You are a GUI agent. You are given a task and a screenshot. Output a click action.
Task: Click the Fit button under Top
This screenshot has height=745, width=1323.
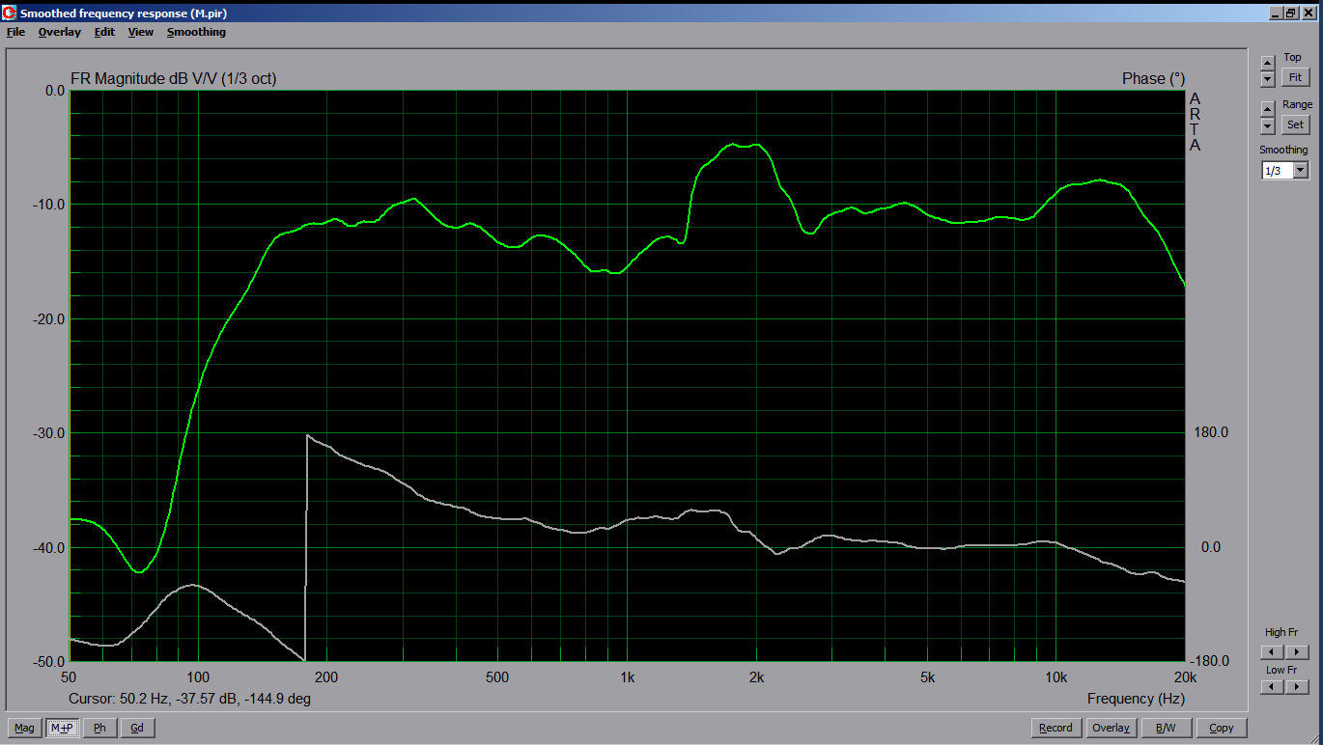pyautogui.click(x=1295, y=78)
